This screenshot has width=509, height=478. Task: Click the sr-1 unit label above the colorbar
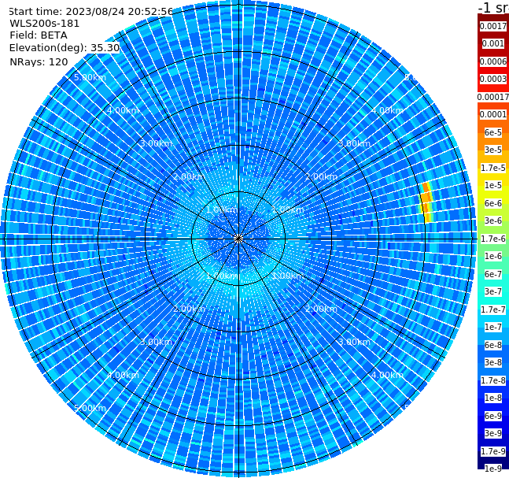coord(493,7)
